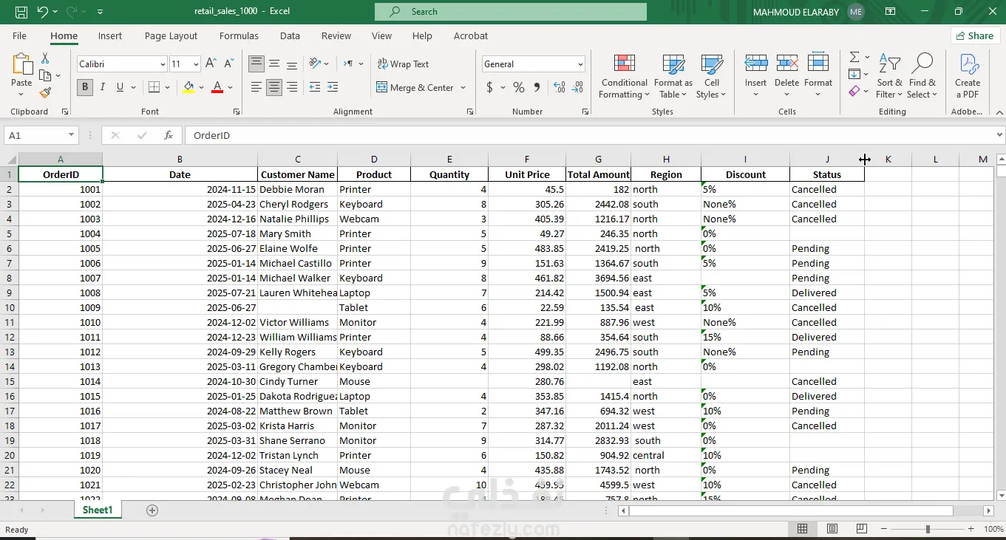Click the Conditional Formatting icon
Image resolution: width=1006 pixels, height=540 pixels.
point(625,64)
